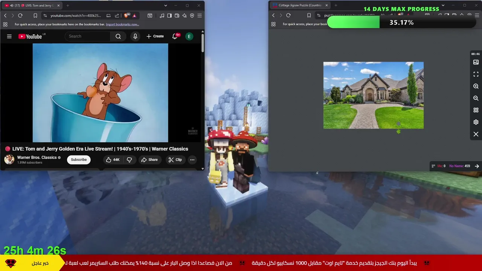The image size is (482, 271).
Task: Open Brave Wallet icon in YouTube window
Action: tap(177, 15)
